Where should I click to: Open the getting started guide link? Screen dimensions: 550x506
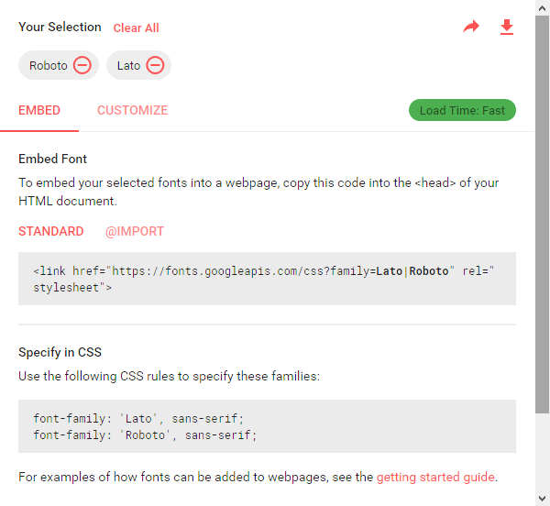pyautogui.click(x=435, y=478)
